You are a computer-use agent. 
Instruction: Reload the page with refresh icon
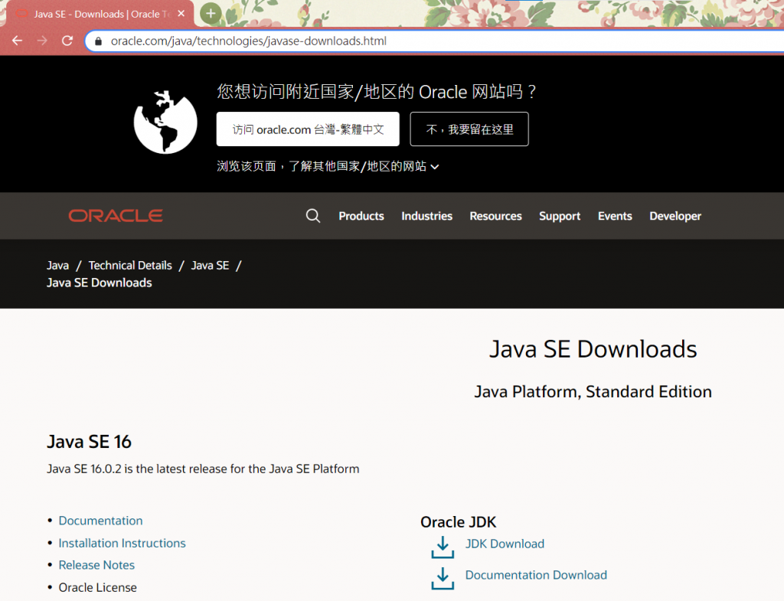tap(67, 41)
